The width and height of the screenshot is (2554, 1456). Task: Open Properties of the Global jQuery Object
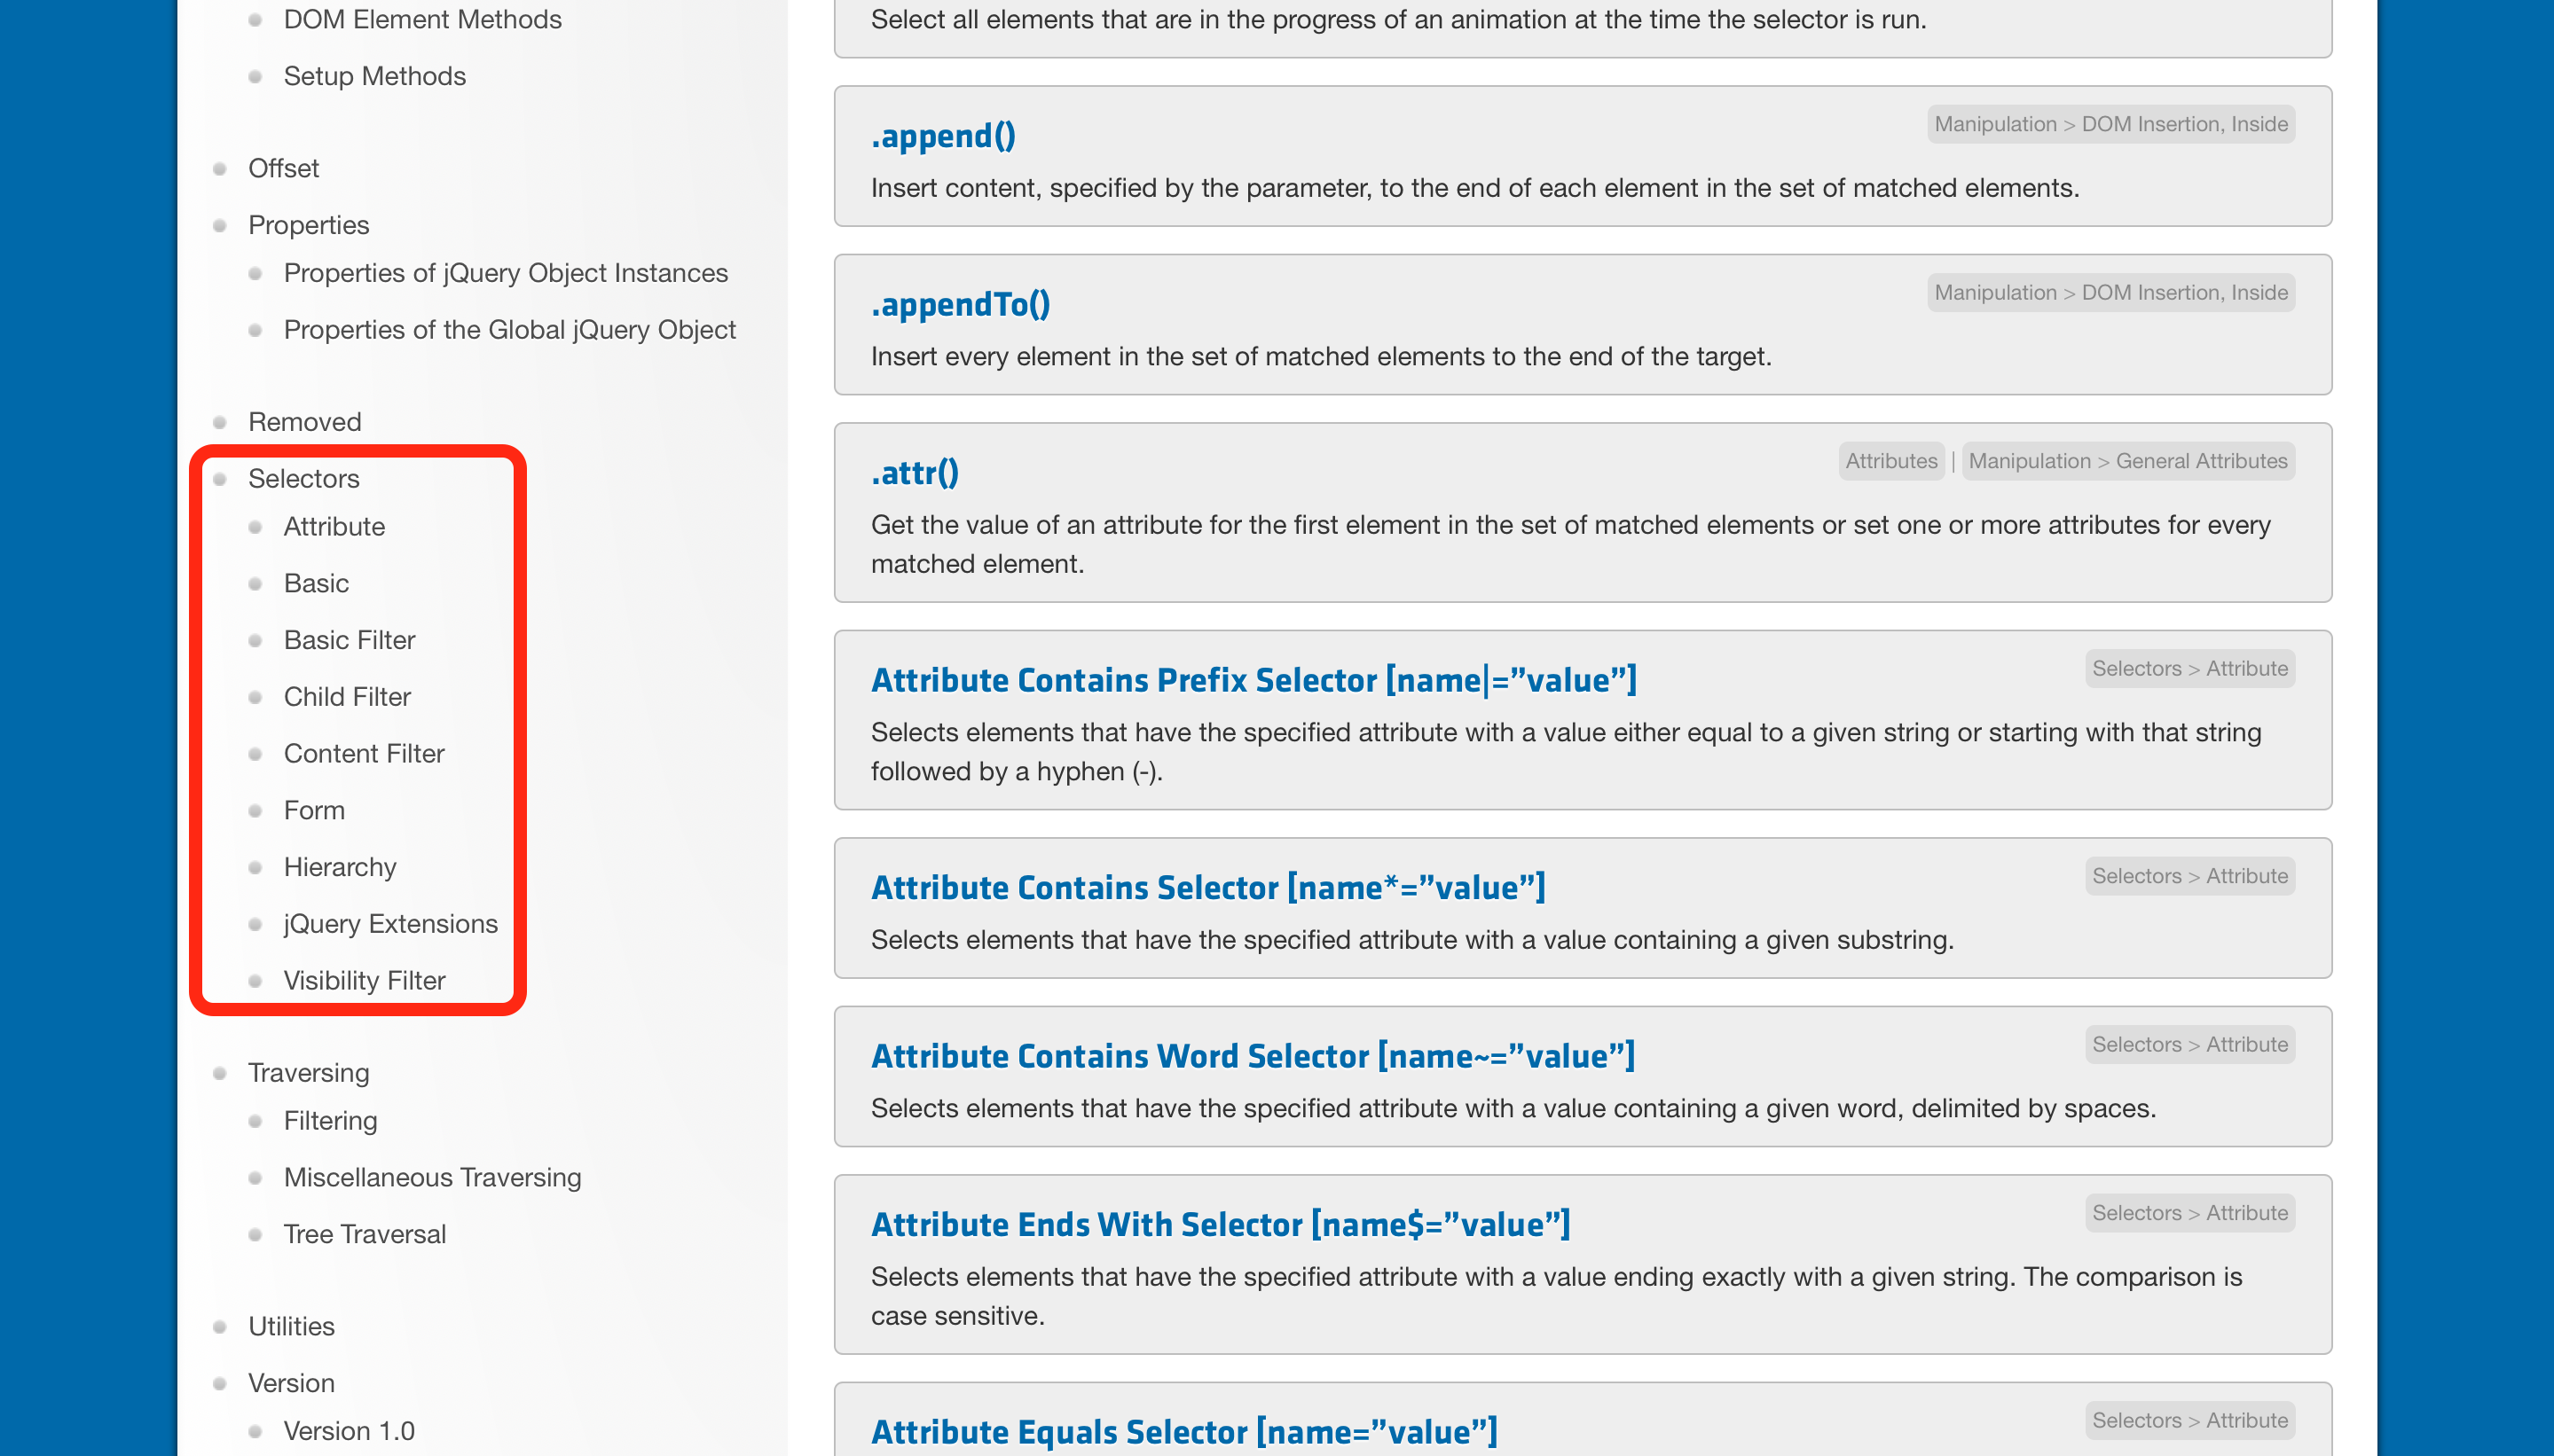point(508,330)
